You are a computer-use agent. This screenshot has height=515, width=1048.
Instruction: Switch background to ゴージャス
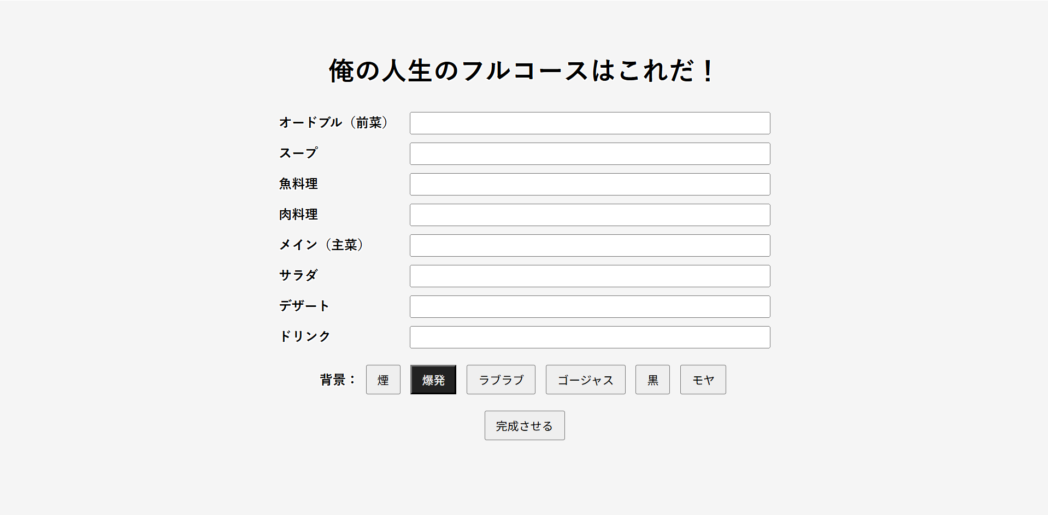[585, 380]
